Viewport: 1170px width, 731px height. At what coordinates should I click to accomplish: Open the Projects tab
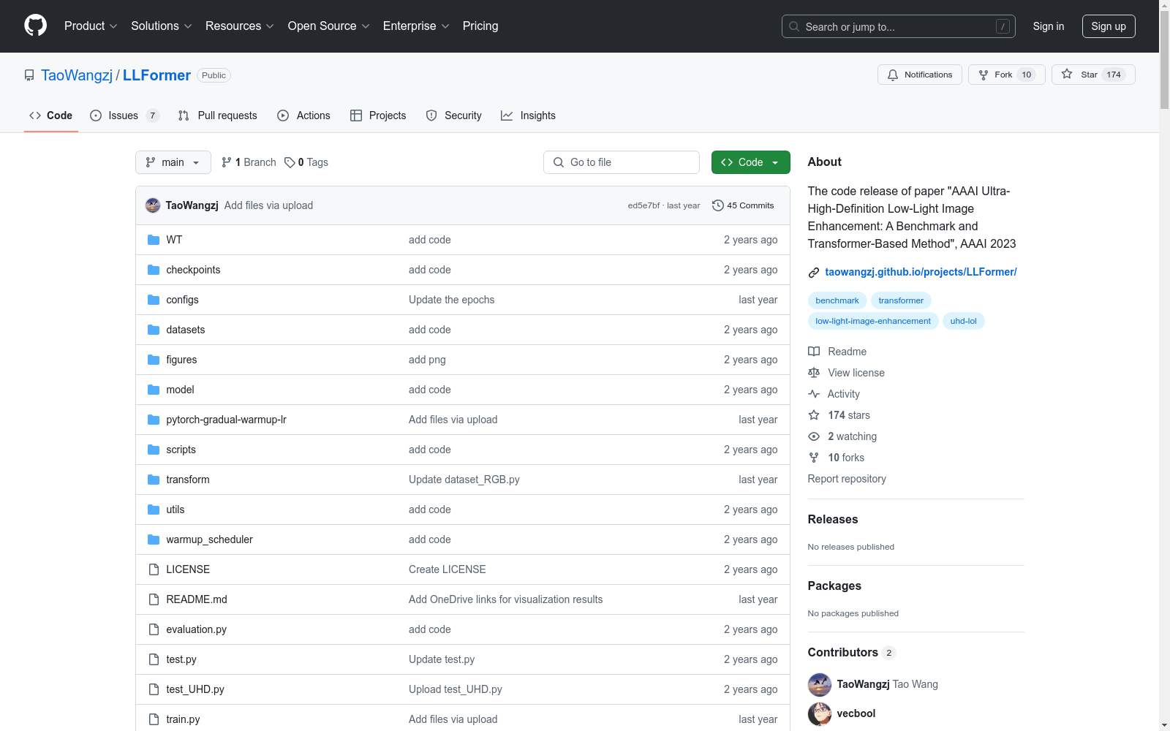378,115
